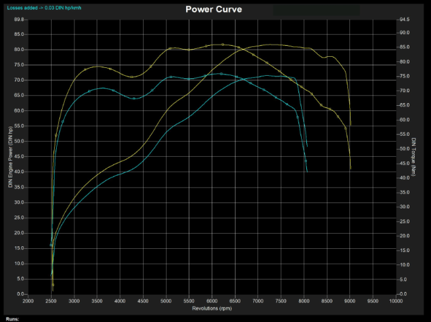
Task: Click the Revolutions (rpm) axis label
Action: coord(212,308)
